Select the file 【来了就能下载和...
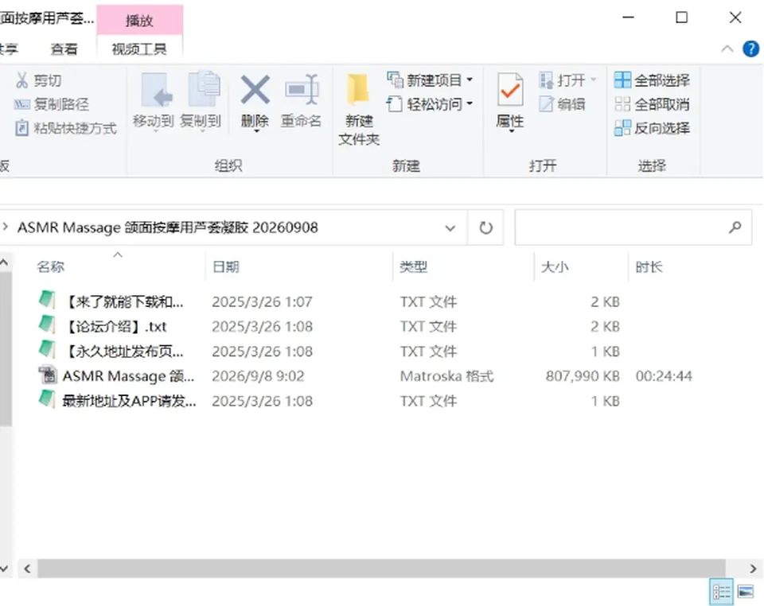764x606 pixels. 111,301
